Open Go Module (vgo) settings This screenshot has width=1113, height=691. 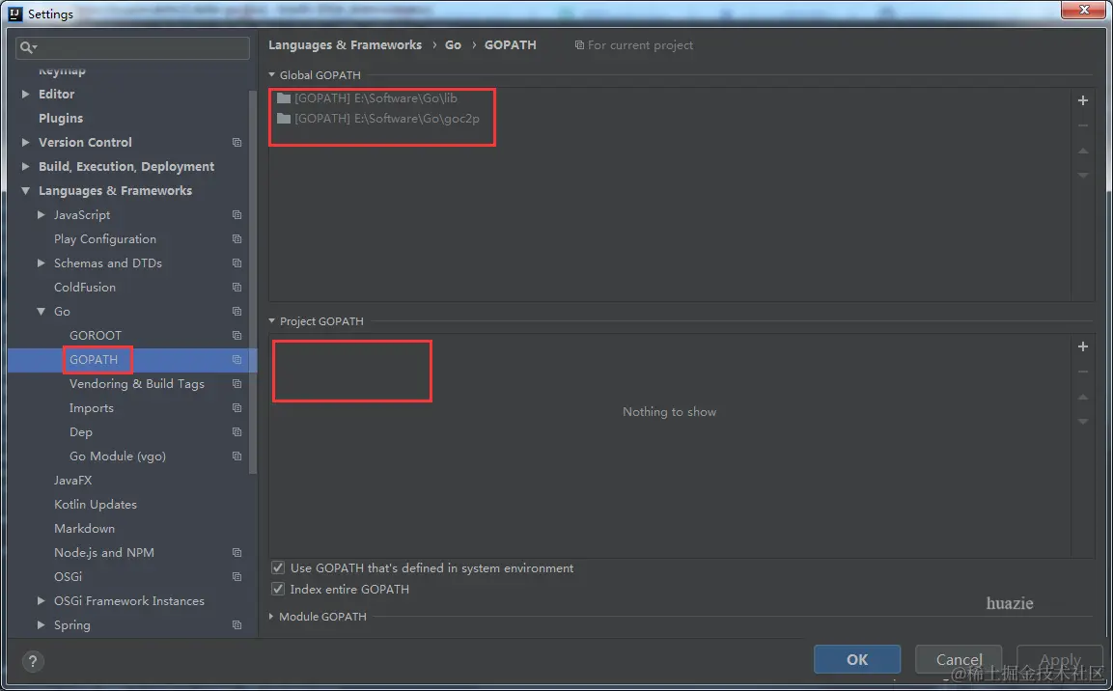[117, 456]
